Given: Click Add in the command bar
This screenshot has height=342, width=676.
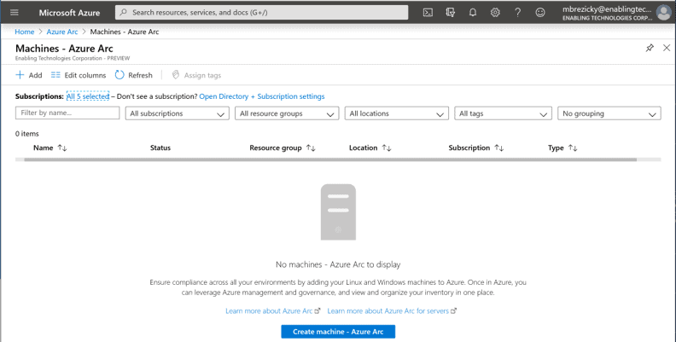Looking at the screenshot, I should click(x=29, y=75).
